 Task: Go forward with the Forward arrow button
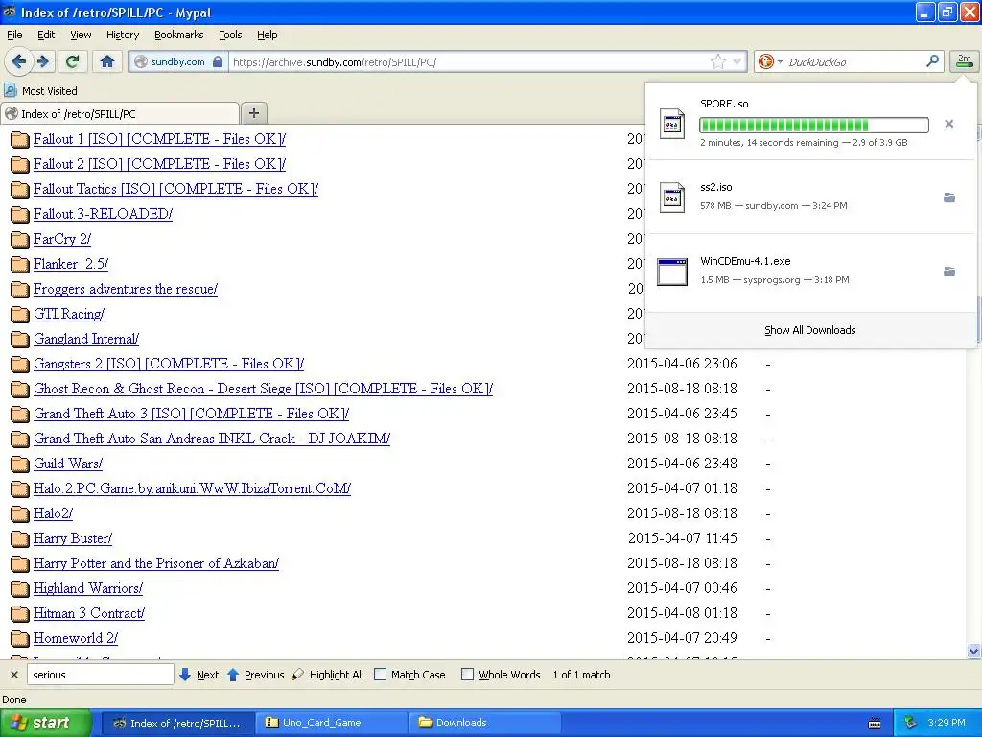coord(43,61)
